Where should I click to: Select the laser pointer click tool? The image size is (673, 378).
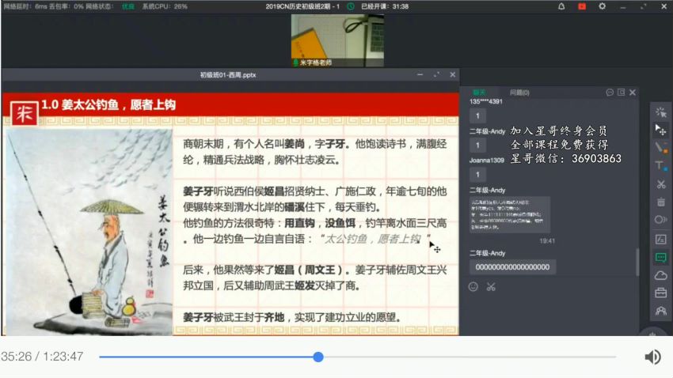(660, 112)
